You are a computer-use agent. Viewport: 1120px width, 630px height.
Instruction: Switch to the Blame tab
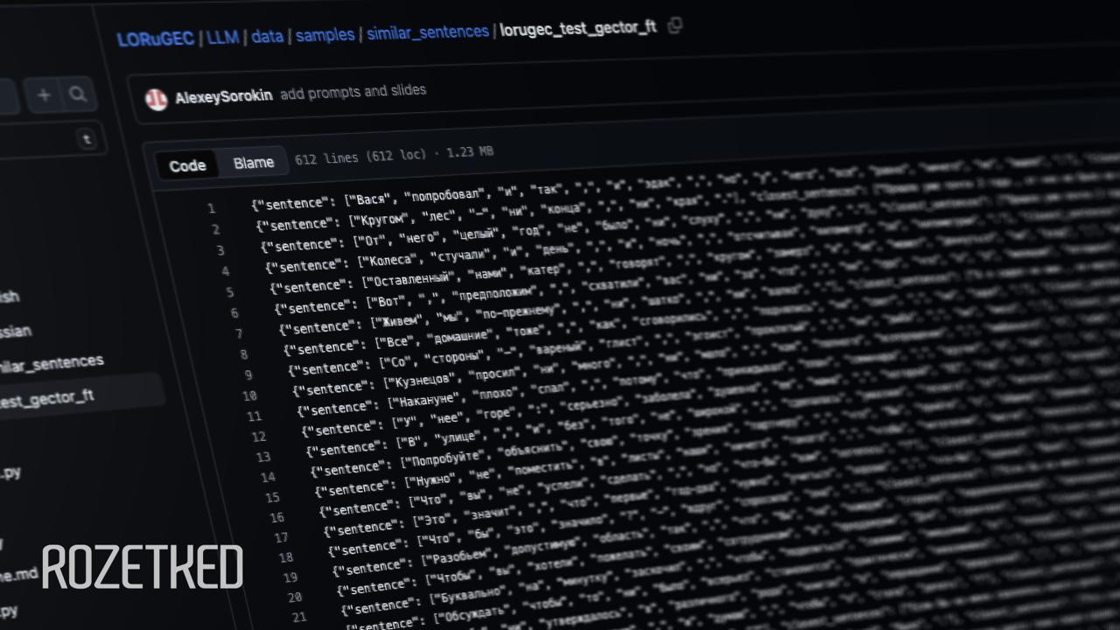253,163
